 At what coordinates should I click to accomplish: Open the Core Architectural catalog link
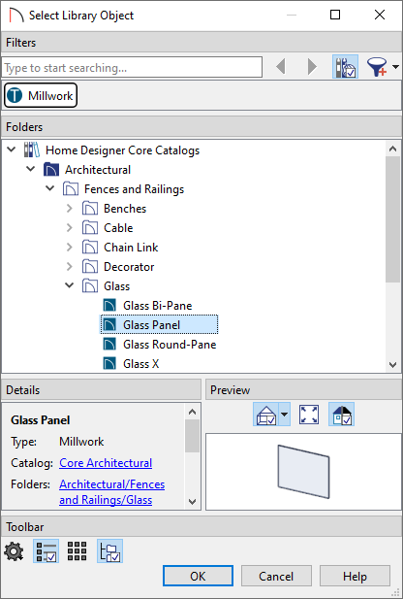[x=106, y=463]
